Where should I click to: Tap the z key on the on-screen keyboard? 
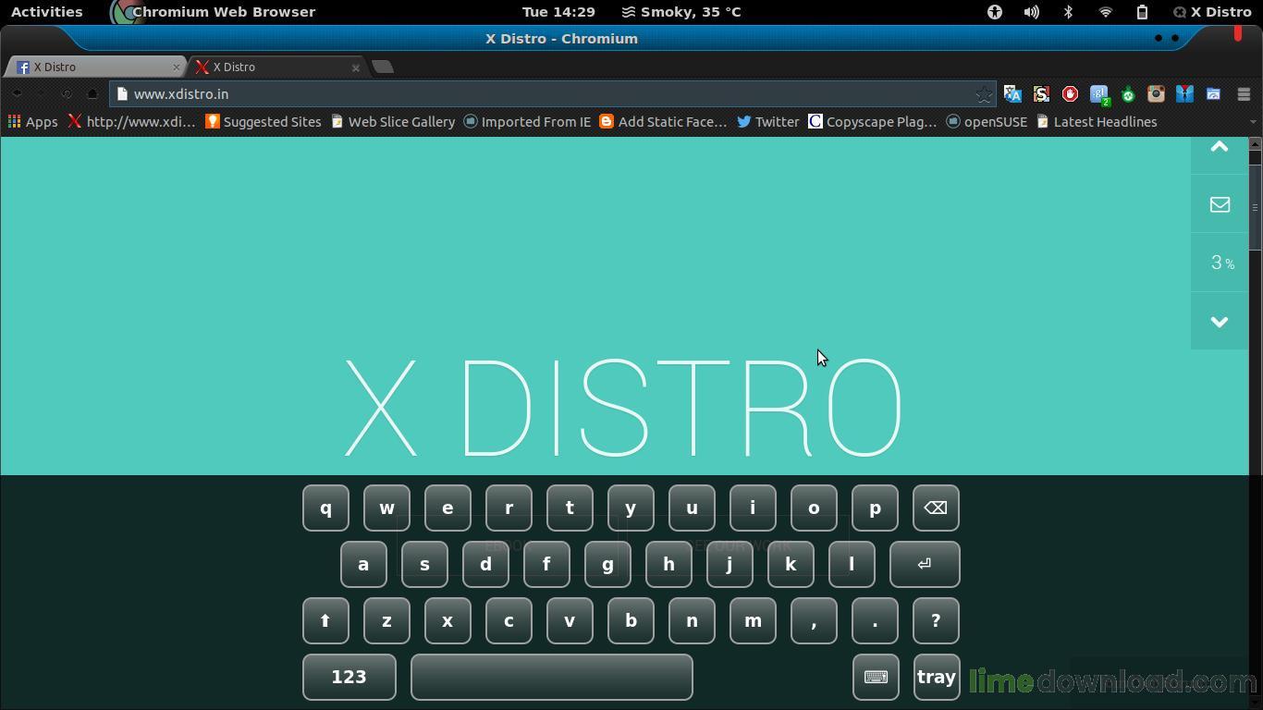coord(386,620)
